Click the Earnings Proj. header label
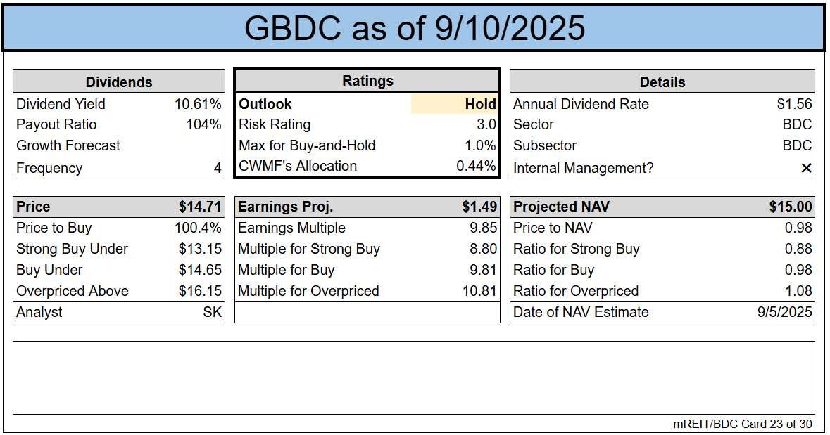 point(285,207)
